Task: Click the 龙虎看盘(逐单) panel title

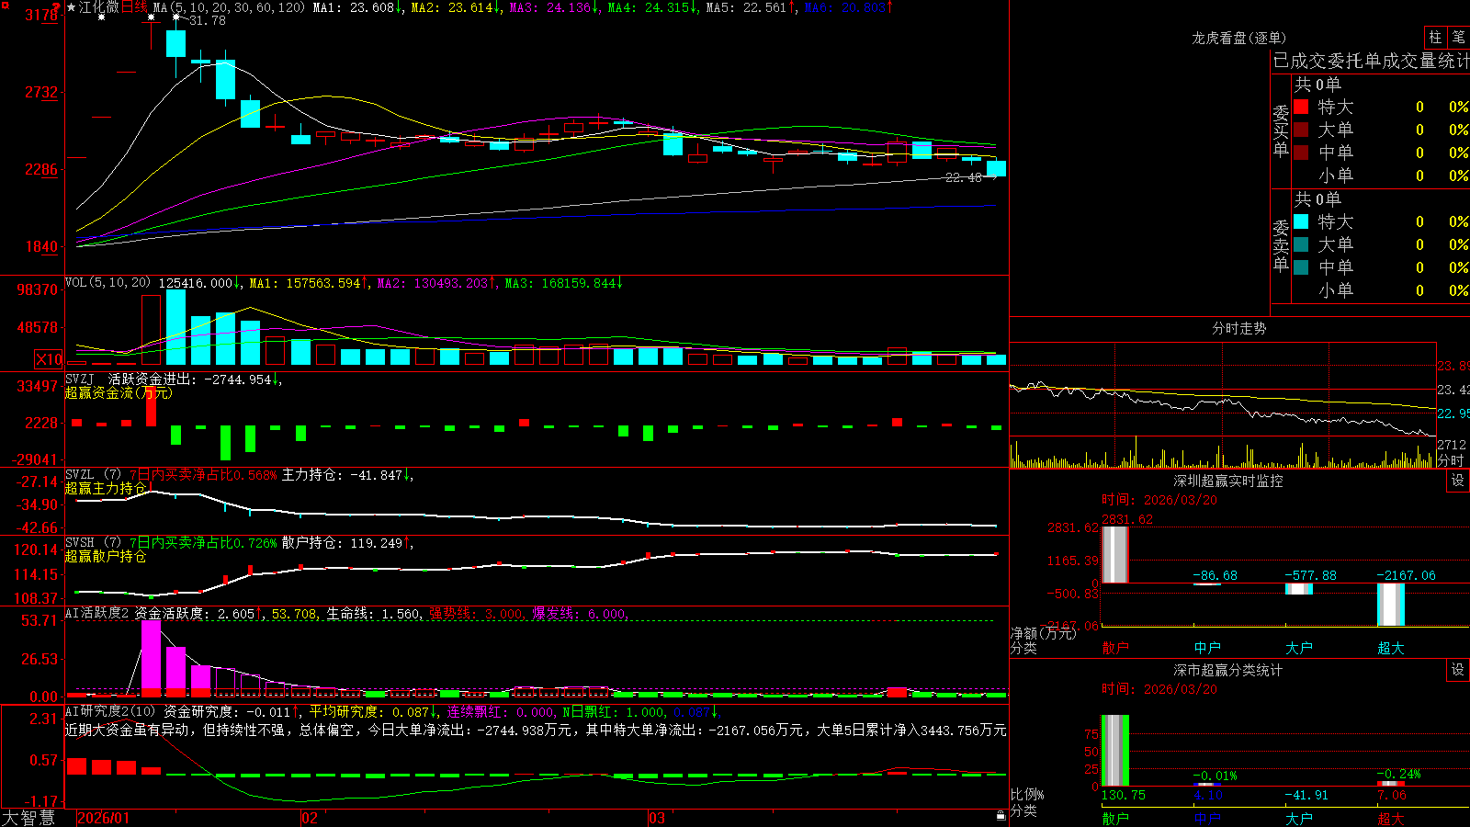Action: pos(1238,38)
